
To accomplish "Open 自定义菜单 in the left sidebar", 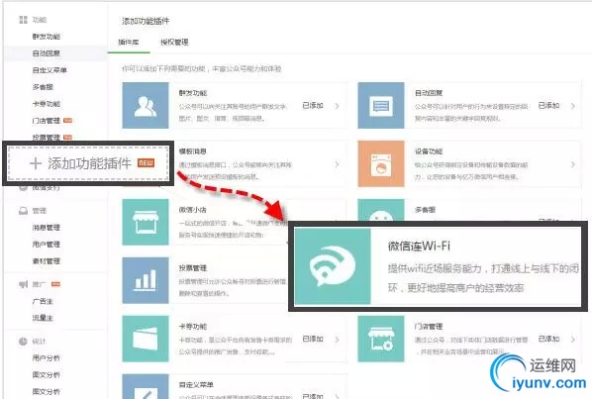I will 49,70.
